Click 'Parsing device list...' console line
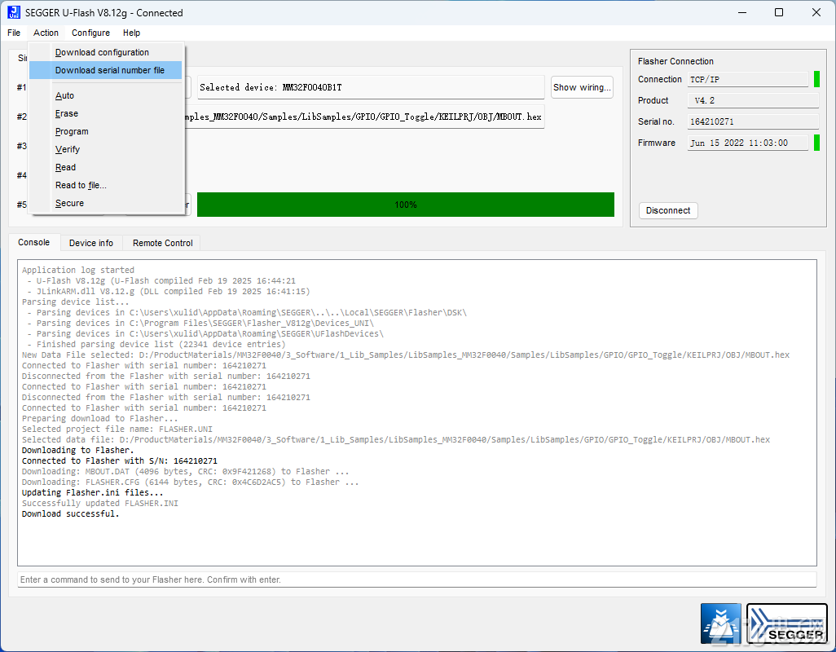The image size is (836, 652). click(x=75, y=302)
